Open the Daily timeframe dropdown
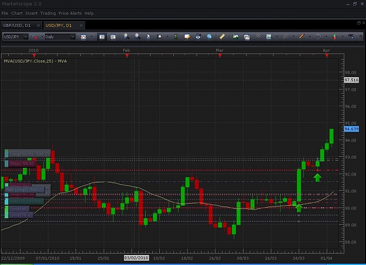 (73, 37)
